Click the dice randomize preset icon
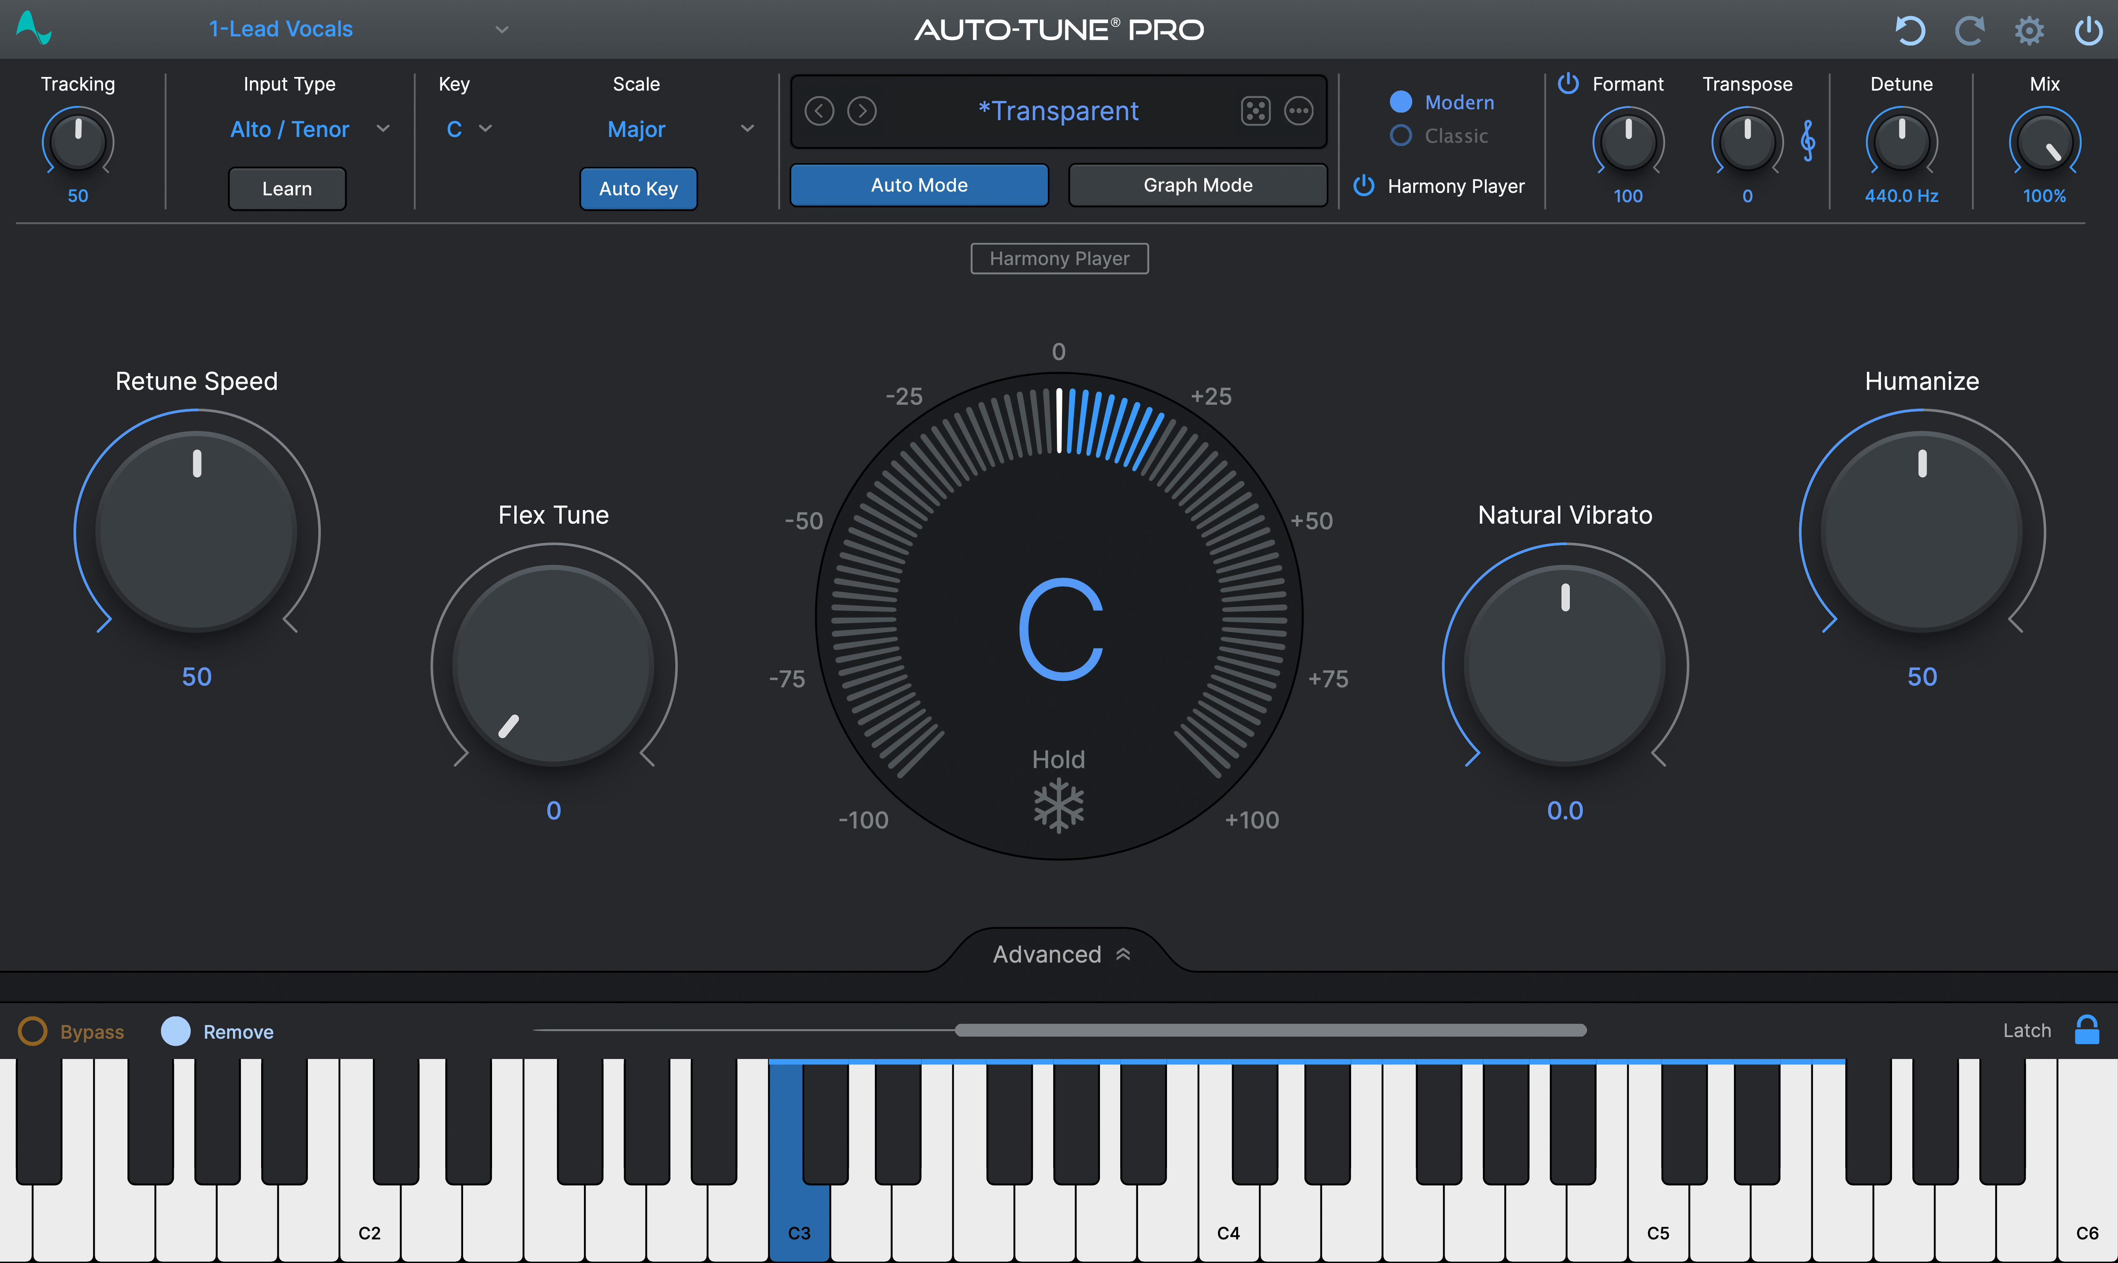Screen dimensions: 2118x1263 coord(1255,110)
